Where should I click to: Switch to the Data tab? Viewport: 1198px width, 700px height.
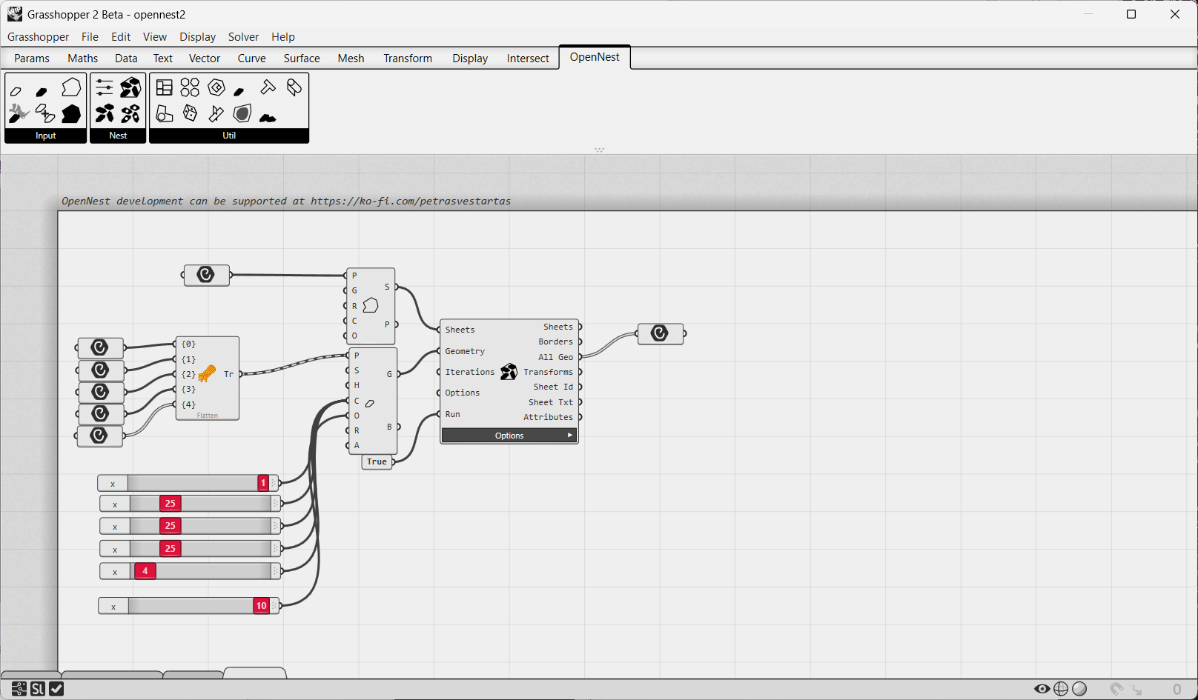126,59
